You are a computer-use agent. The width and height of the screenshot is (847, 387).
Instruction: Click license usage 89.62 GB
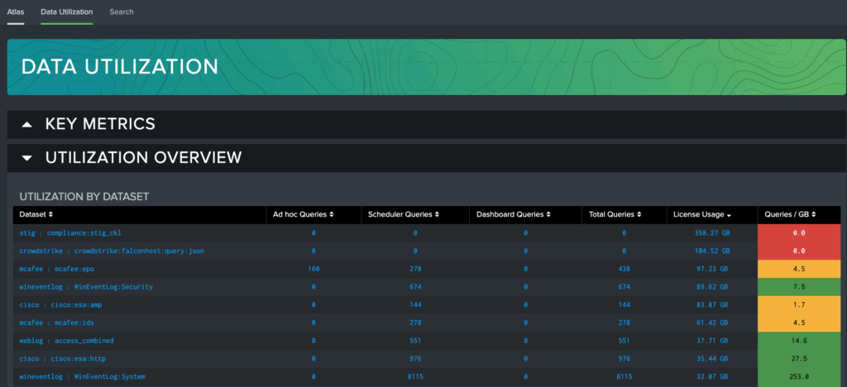point(714,287)
